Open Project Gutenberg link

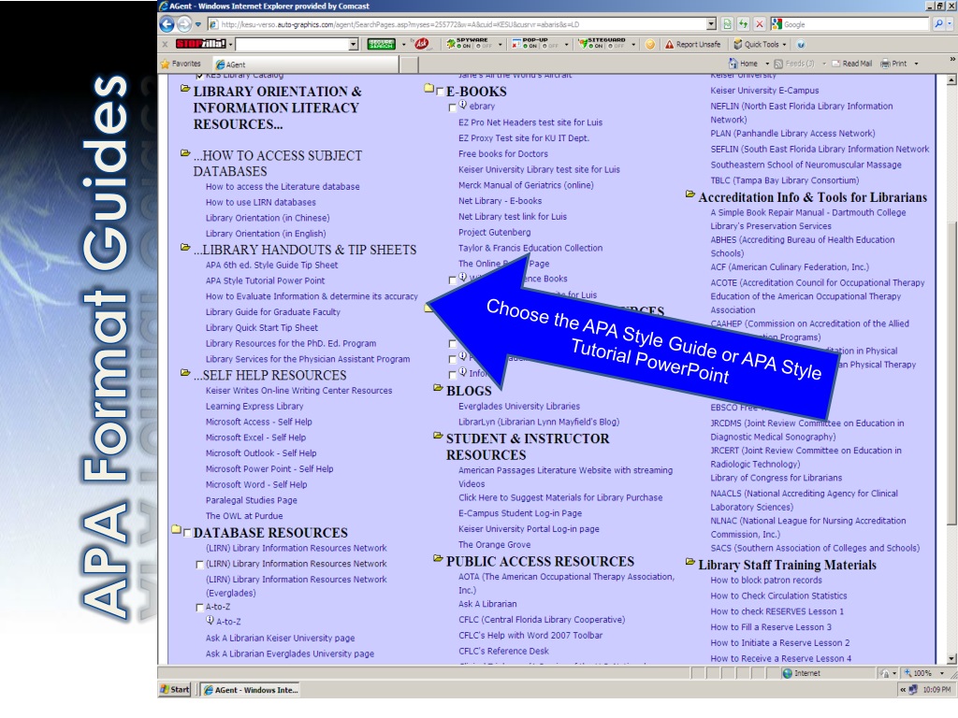click(495, 233)
